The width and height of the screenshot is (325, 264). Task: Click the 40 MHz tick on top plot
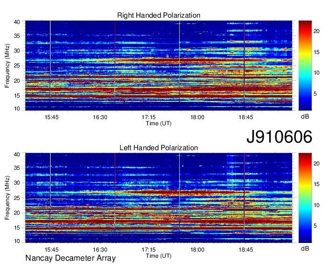(17, 22)
